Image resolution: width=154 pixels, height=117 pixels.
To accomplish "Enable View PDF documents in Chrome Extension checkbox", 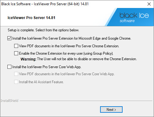I will (16, 46).
